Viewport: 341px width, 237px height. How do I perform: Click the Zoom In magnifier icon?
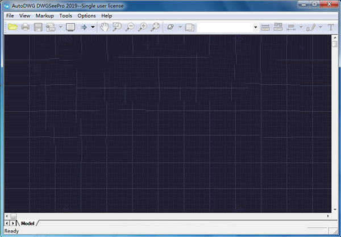(x=143, y=27)
